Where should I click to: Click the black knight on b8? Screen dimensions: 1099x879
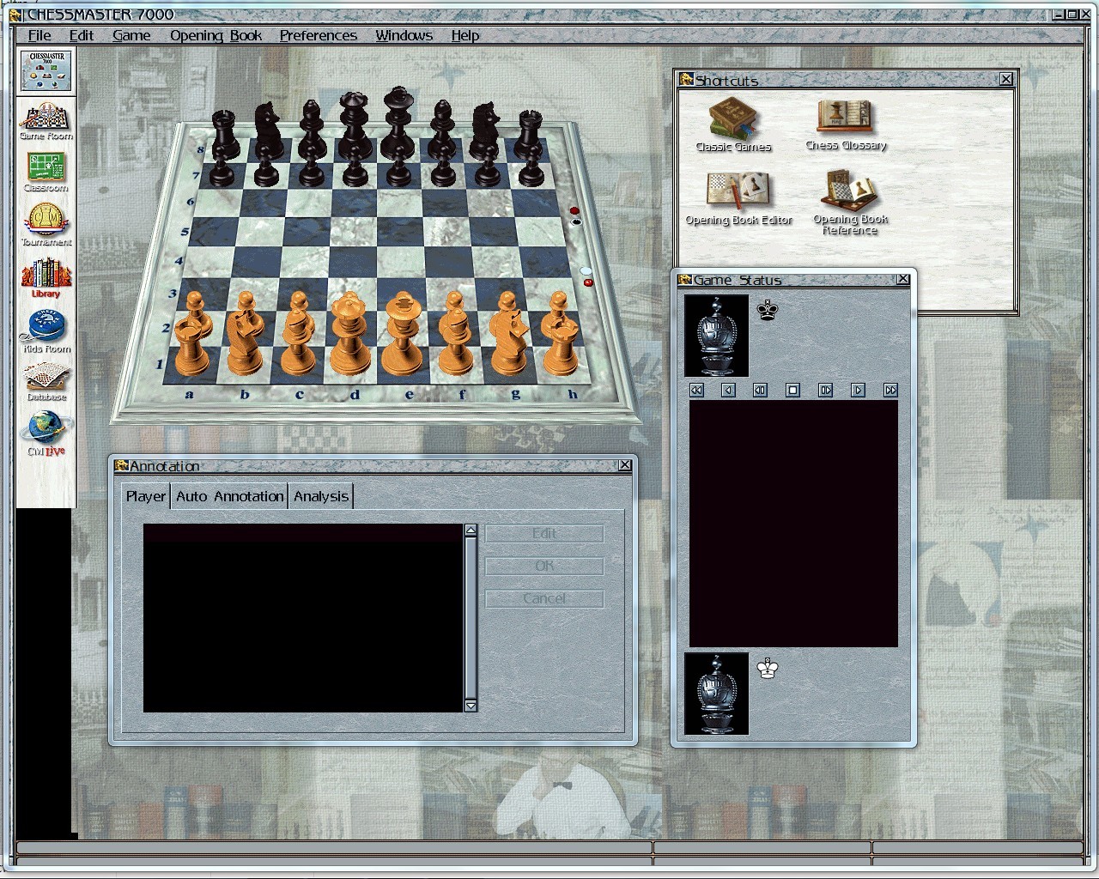(267, 130)
